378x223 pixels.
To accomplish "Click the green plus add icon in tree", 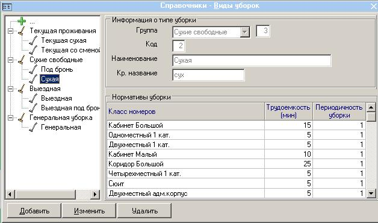I will tap(22, 21).
